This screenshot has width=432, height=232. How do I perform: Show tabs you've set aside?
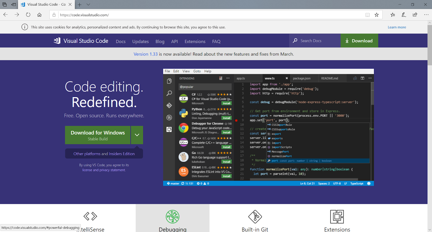click(x=5, y=4)
